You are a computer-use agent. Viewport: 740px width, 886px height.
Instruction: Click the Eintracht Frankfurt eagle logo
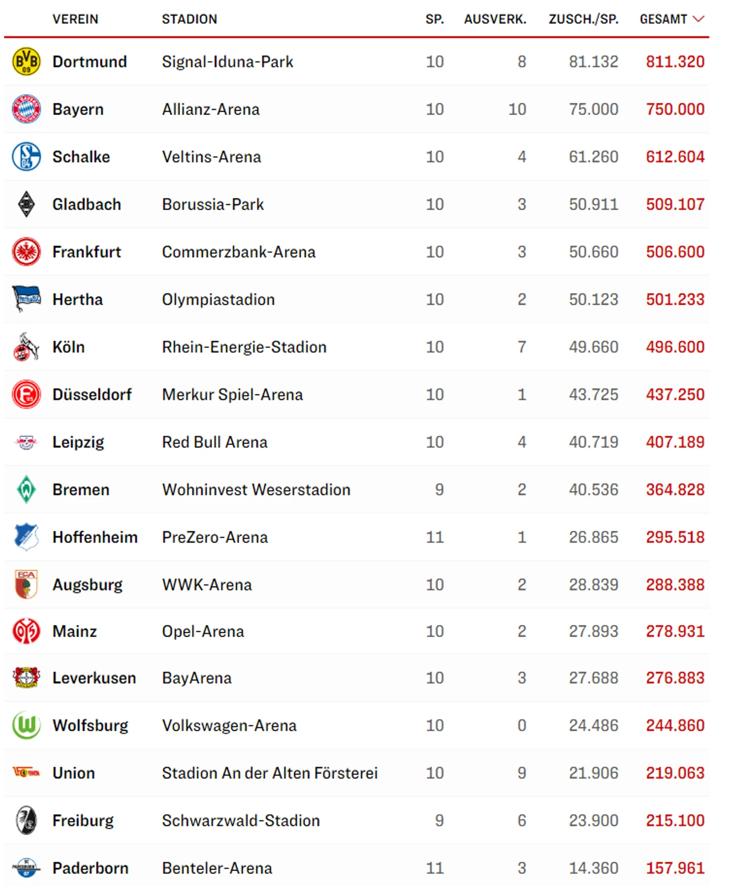[26, 252]
